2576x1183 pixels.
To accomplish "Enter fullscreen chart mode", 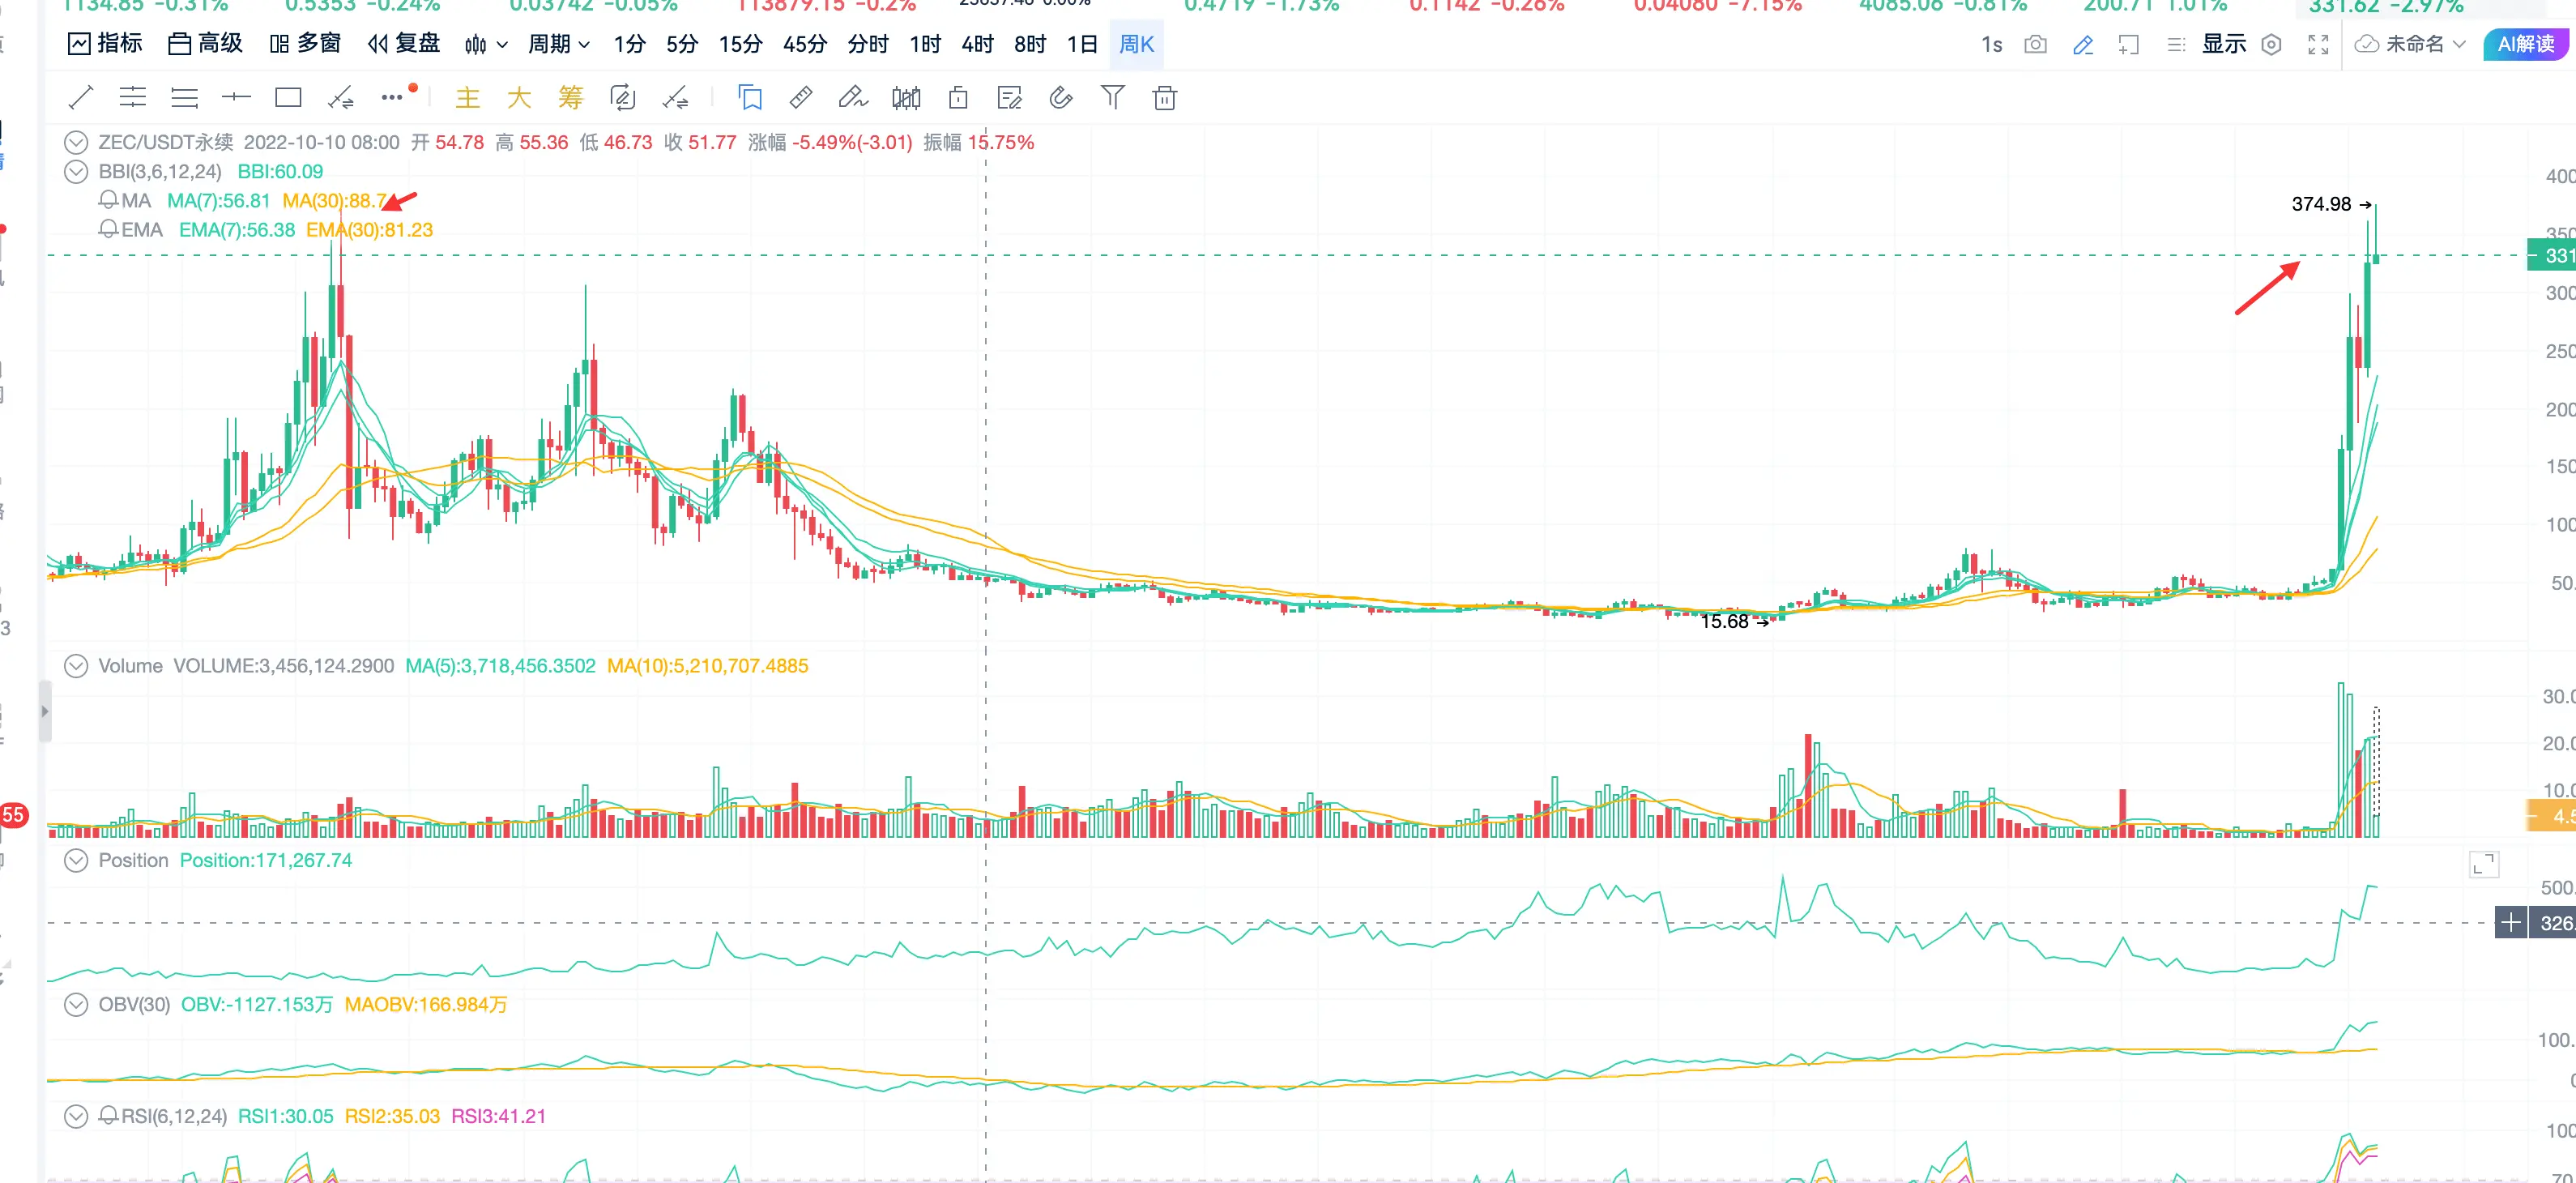I will pyautogui.click(x=2318, y=45).
